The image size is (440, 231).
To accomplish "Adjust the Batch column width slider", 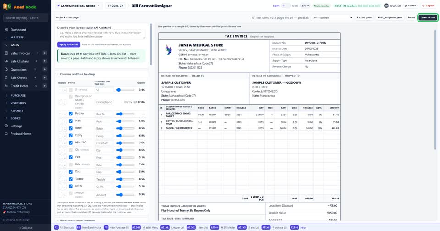I will pyautogui.click(x=126, y=128).
